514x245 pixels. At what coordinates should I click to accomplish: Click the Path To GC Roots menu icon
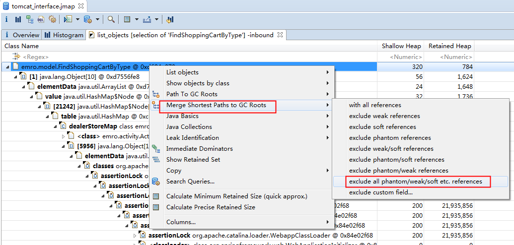[x=156, y=94]
